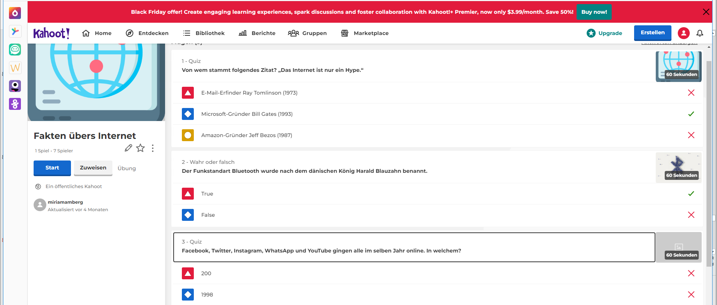Open the notifications bell

pyautogui.click(x=699, y=33)
